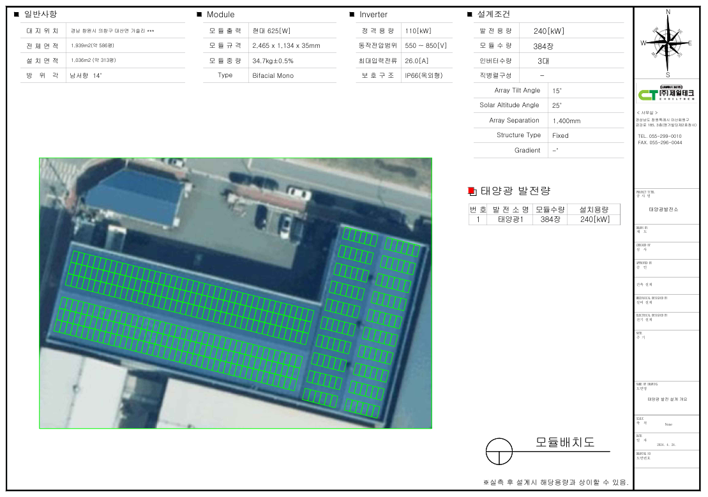
Task: Click the red square beside 태양광 발전량
Action: tap(471, 191)
